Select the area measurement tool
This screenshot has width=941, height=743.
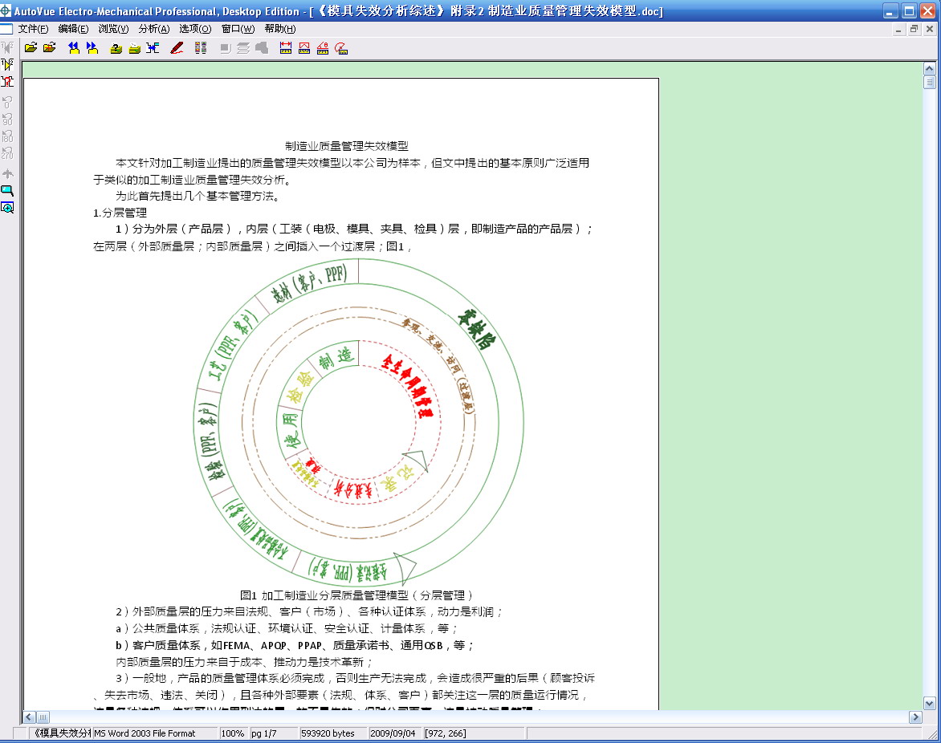304,48
